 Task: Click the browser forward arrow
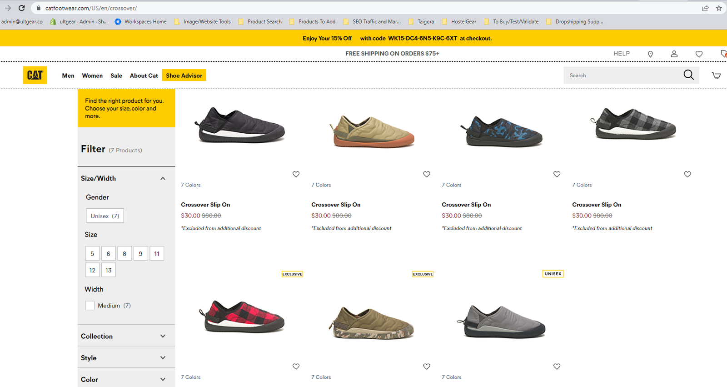(x=8, y=8)
